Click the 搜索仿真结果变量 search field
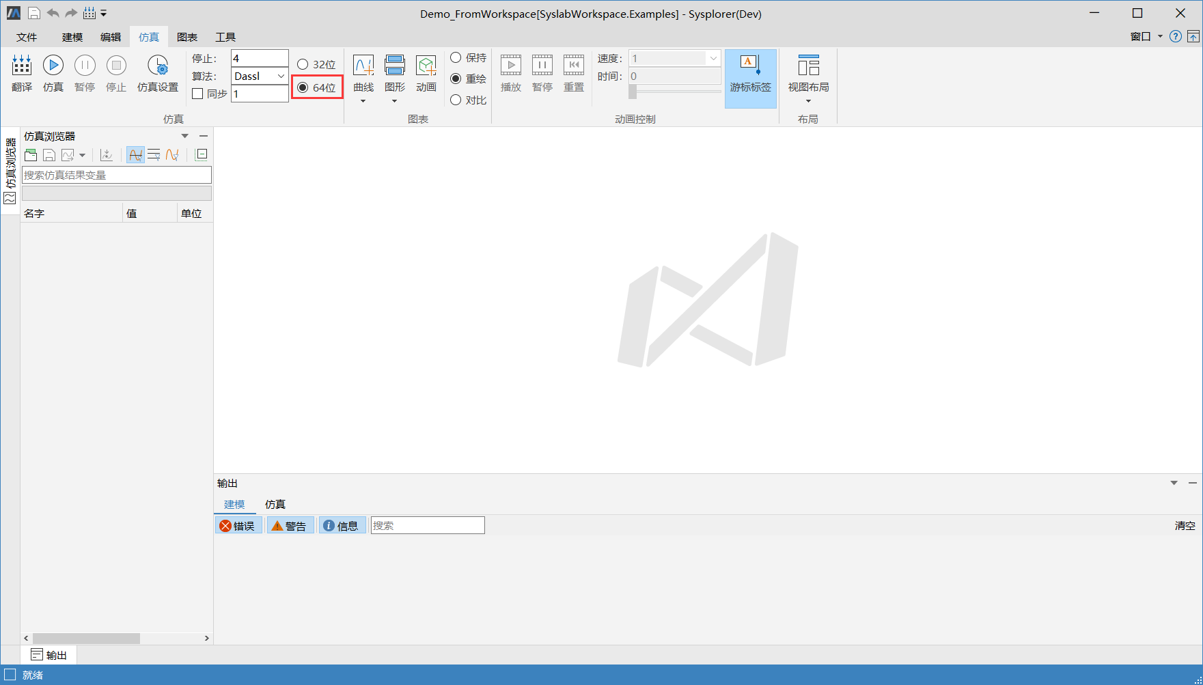Screen dimensions: 1203x685 116,176
